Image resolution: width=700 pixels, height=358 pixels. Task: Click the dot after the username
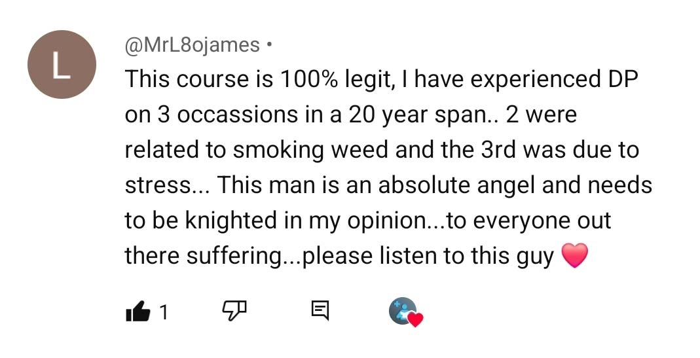(269, 45)
